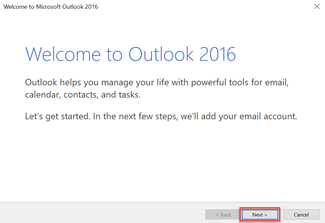Close the Welcome dialog with X
This screenshot has height=223, width=325.
point(317,6)
